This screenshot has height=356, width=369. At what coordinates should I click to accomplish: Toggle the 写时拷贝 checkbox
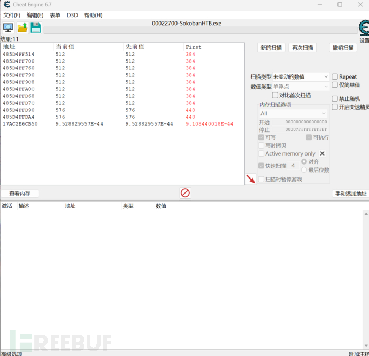[x=261, y=145]
